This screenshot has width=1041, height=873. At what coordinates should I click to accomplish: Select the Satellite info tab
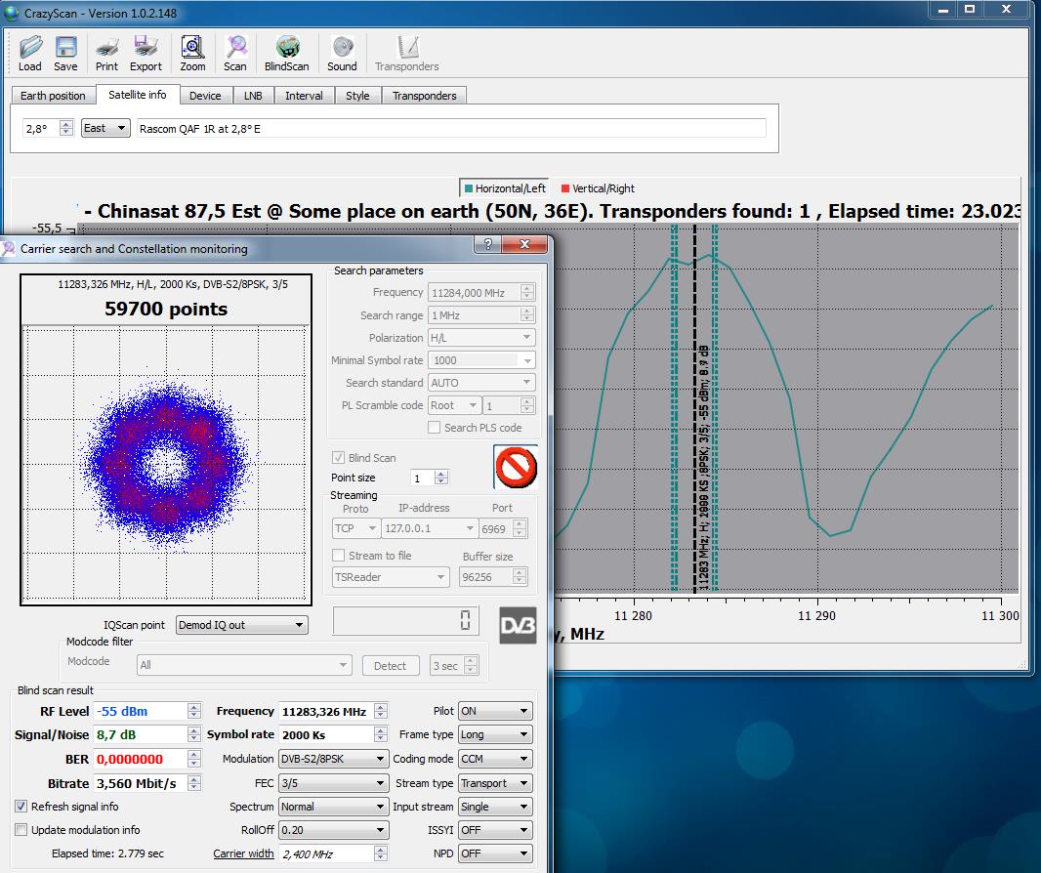pyautogui.click(x=138, y=95)
